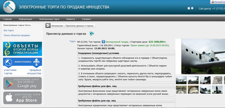Open Электронные торги menu item

[49, 19]
